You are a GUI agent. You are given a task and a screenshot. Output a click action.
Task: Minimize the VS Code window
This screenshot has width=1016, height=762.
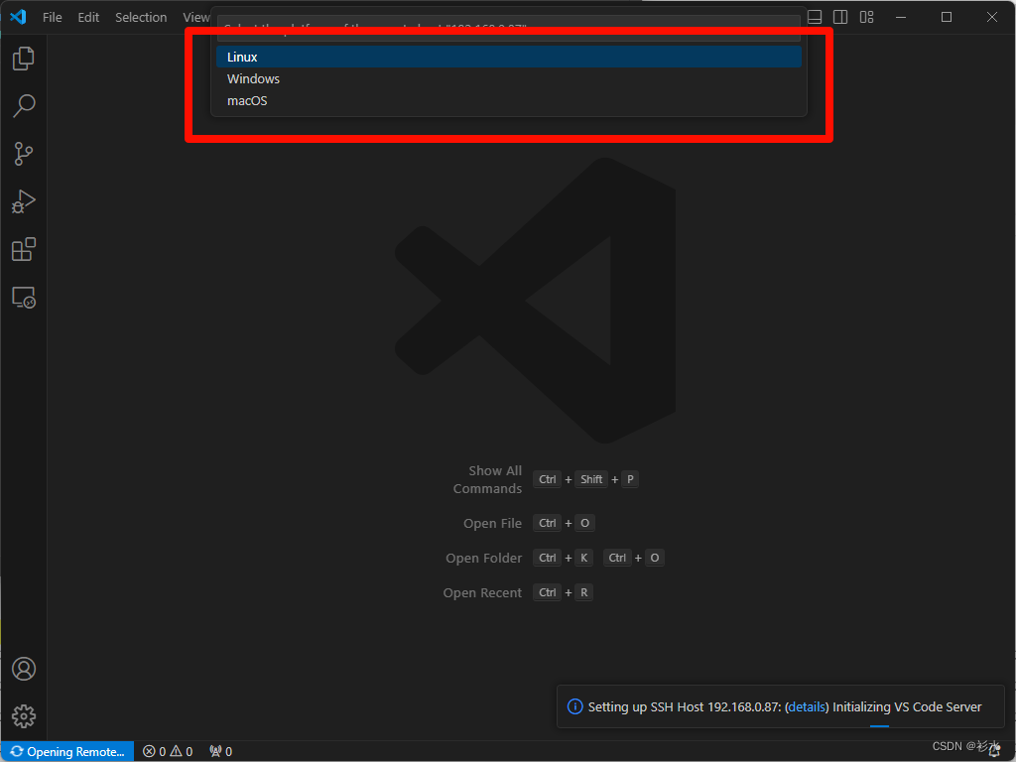click(901, 18)
